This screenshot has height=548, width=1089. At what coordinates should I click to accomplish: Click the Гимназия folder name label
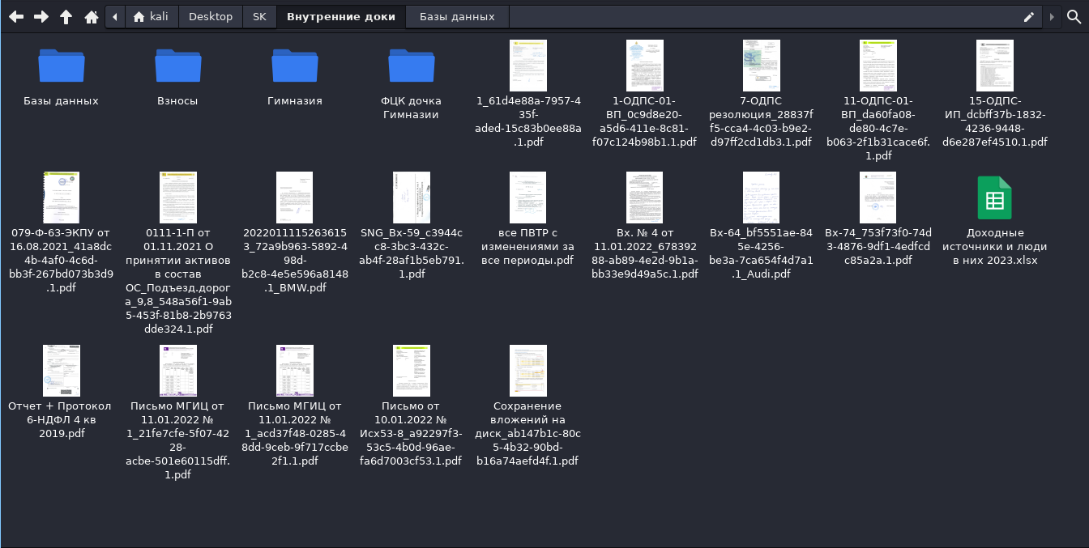[294, 101]
